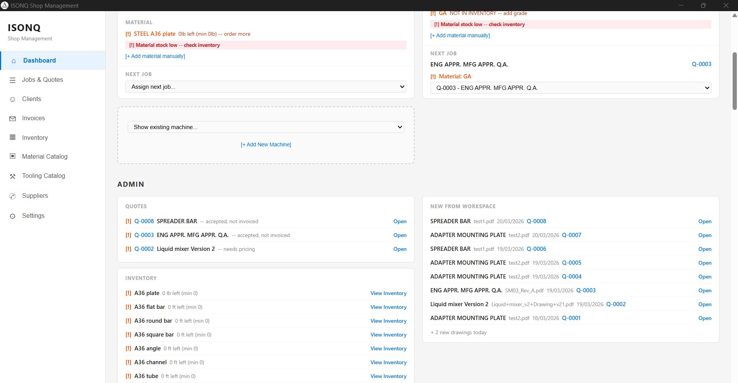Navigate to Suppliers in the sidebar
The height and width of the screenshot is (383, 738).
click(x=35, y=196)
